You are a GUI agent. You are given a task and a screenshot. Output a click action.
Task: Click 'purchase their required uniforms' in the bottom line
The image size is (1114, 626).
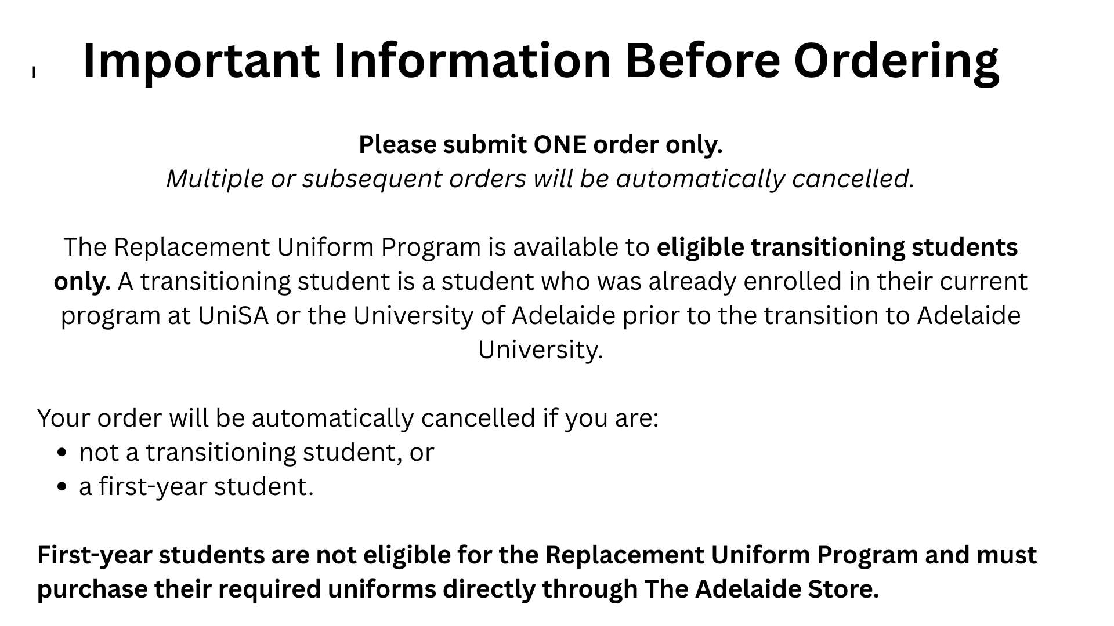tap(237, 589)
